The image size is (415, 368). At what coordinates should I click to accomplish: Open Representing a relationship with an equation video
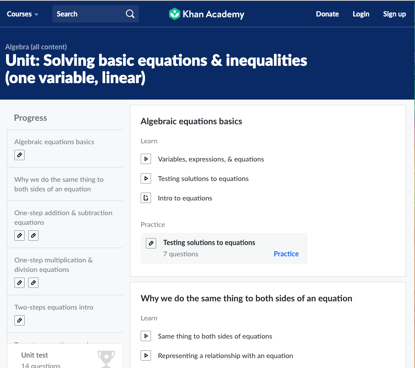coord(225,355)
